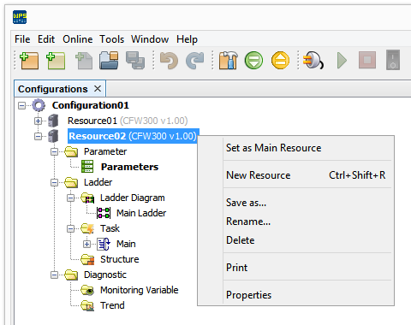Click the grayed New File toolbar icon
411x325 pixels.
(84, 61)
